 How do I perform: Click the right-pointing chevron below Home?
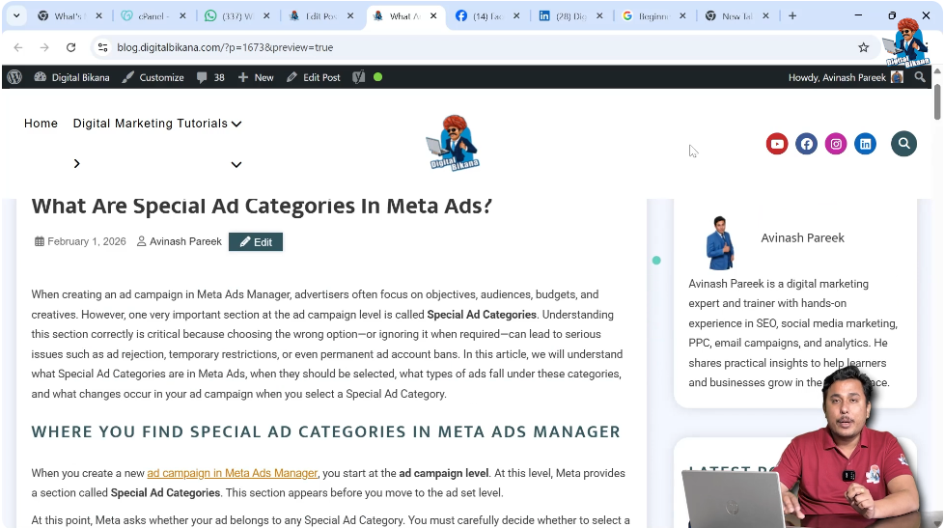point(76,164)
